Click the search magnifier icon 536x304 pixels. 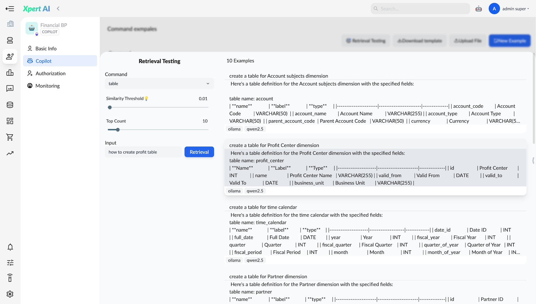376,9
